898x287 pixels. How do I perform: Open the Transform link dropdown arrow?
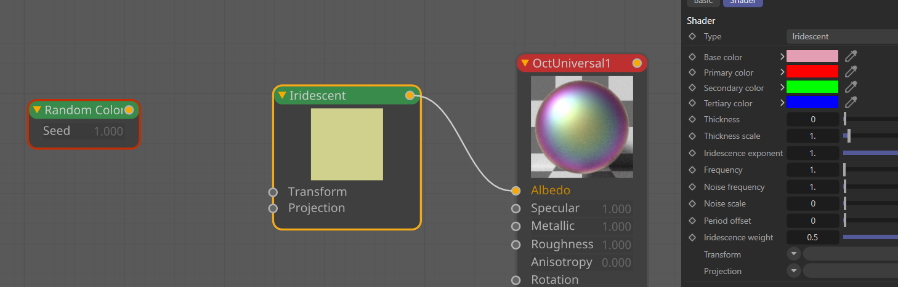coord(794,254)
